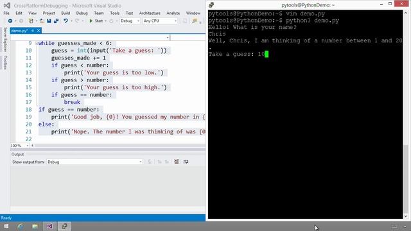The width and height of the screenshot is (411, 231).
Task: Open the Project menu
Action: click(49, 13)
